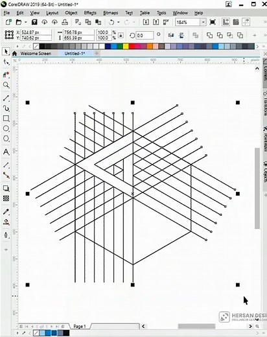Expand the property bar overflow chevron
This screenshot has width=267, height=337.
coord(265,35)
